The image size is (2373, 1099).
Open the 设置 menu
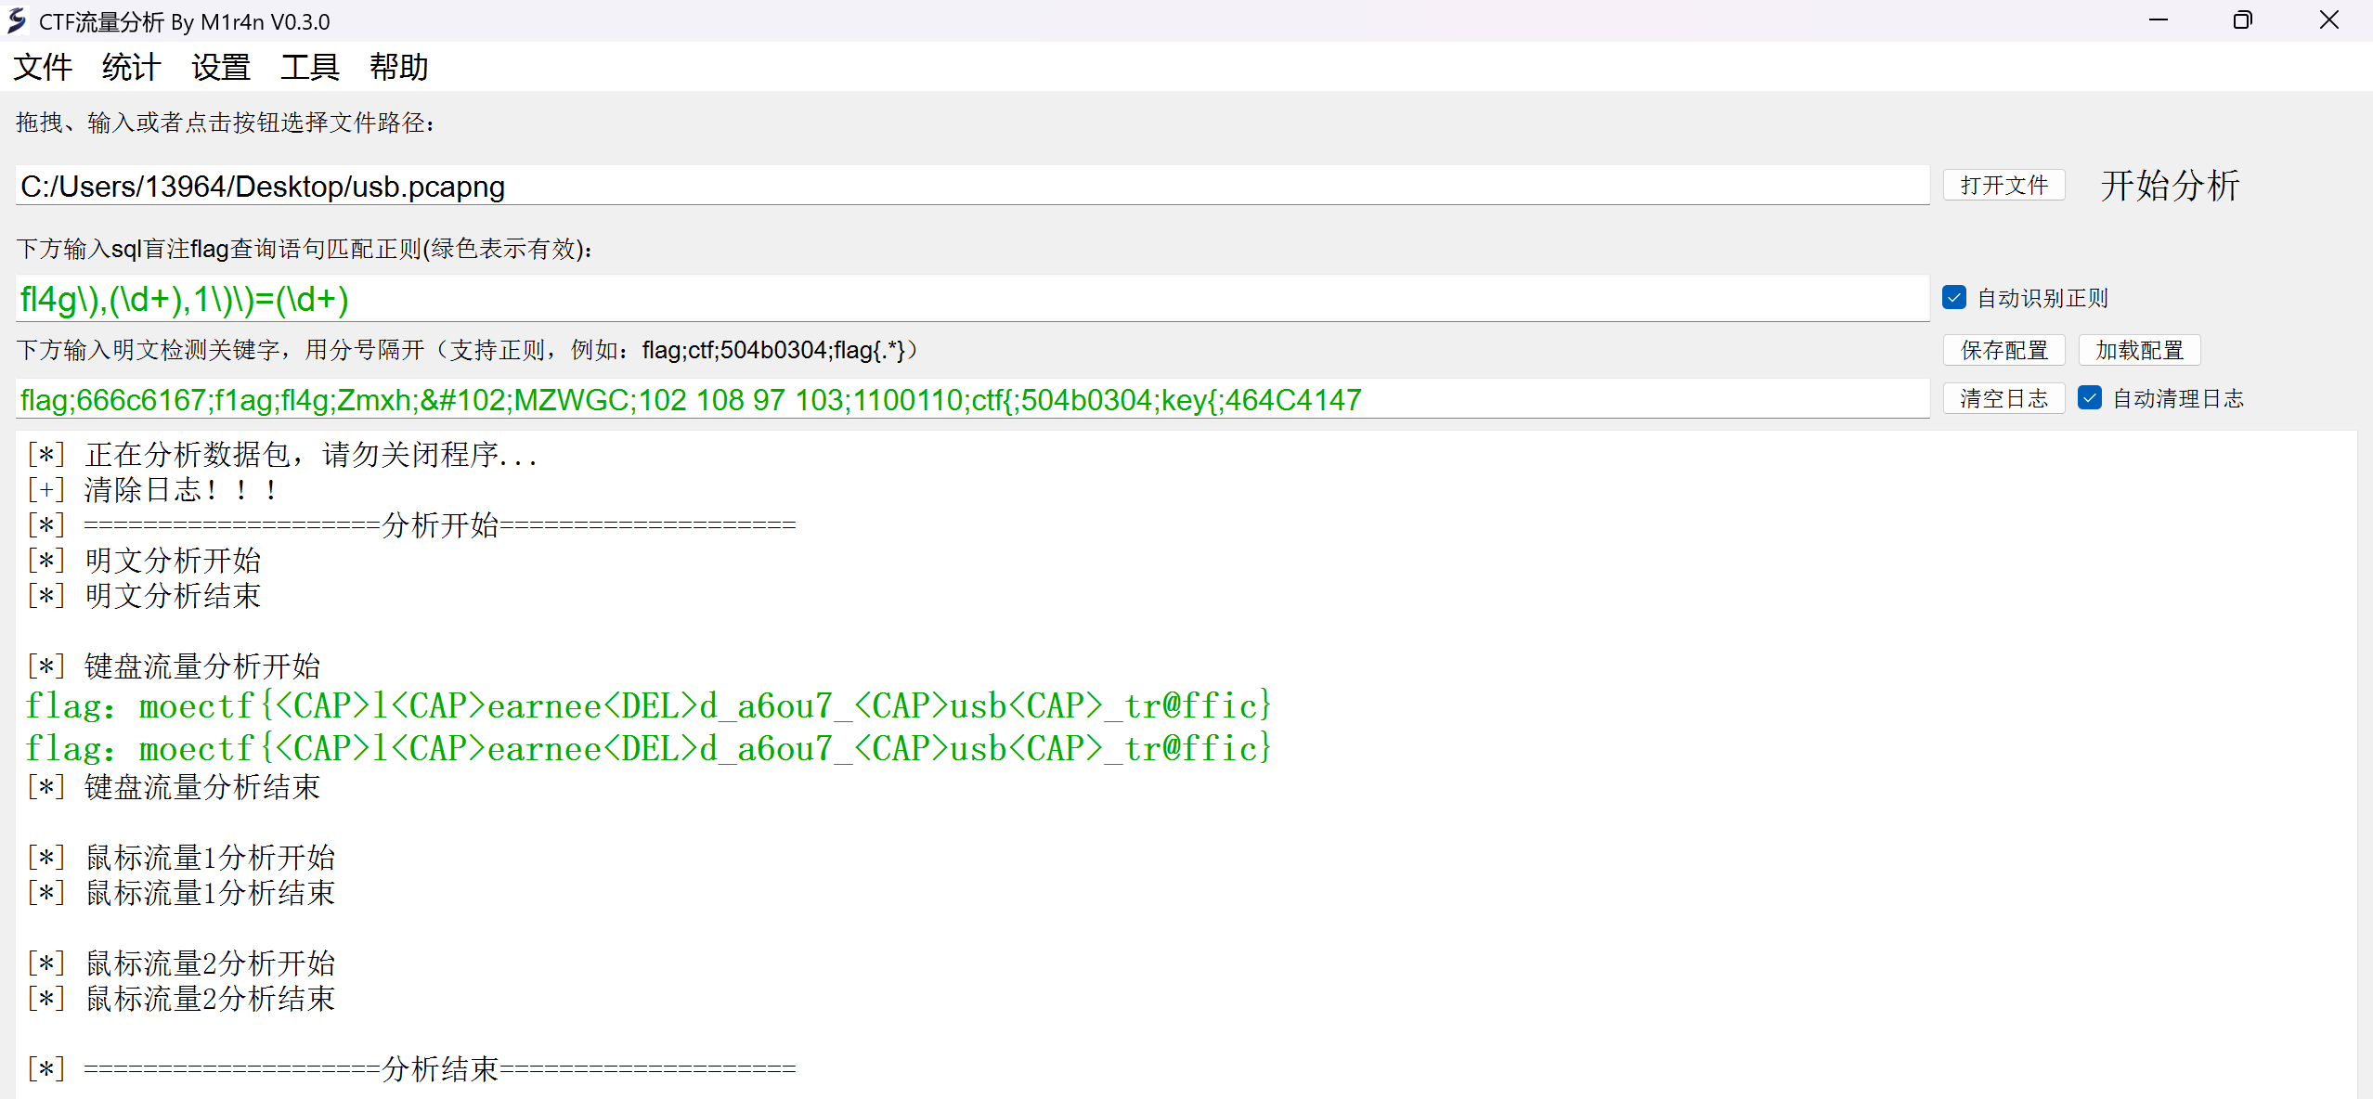click(220, 67)
